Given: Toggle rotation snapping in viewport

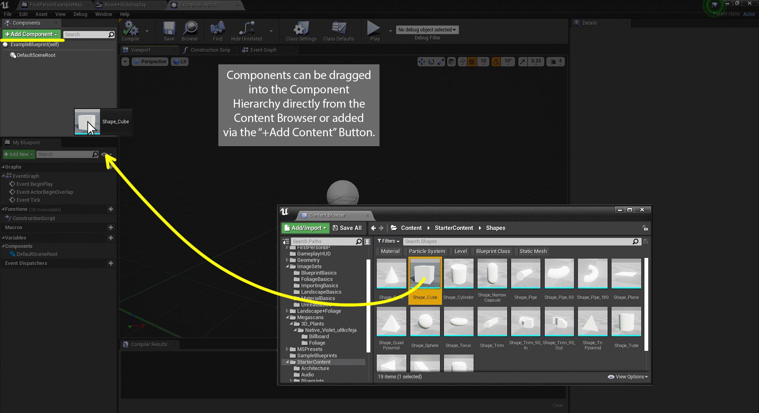Looking at the screenshot, I should click(x=496, y=62).
